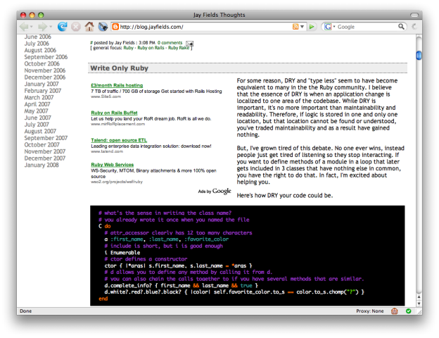Click the Greasemonkey monkey status icon
Image resolution: width=439 pixels, height=338 pixels.
[395, 311]
